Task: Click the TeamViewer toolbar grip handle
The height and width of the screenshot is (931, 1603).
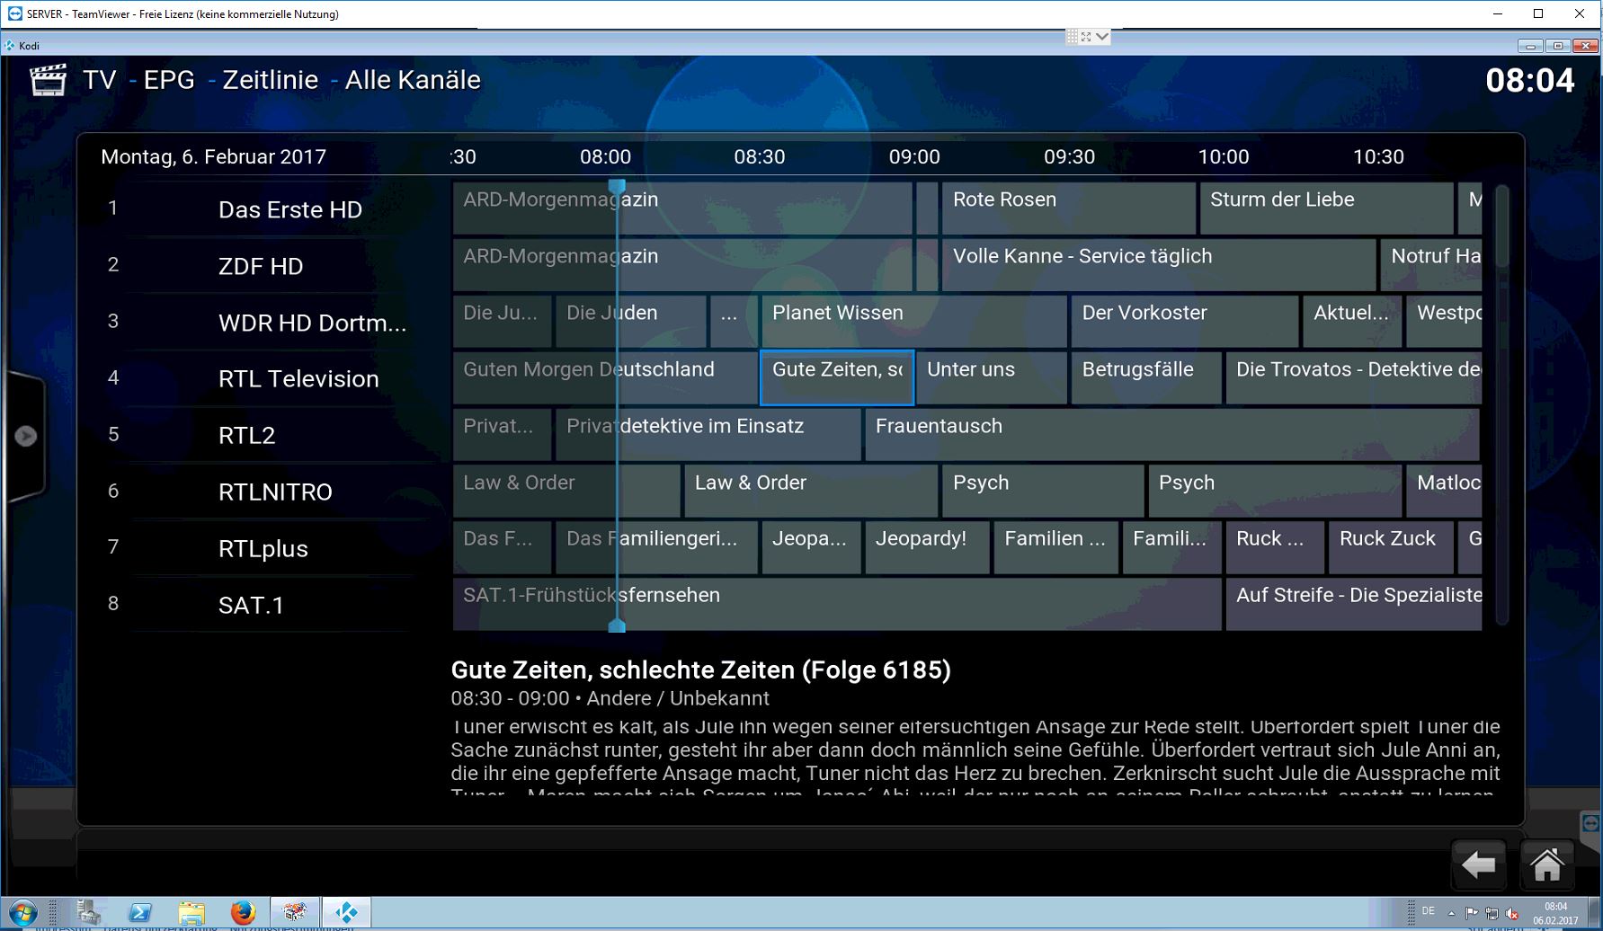Action: click(x=1072, y=37)
